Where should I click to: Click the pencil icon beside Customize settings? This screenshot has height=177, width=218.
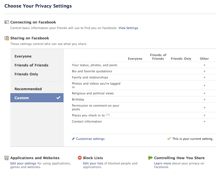(x=74, y=139)
